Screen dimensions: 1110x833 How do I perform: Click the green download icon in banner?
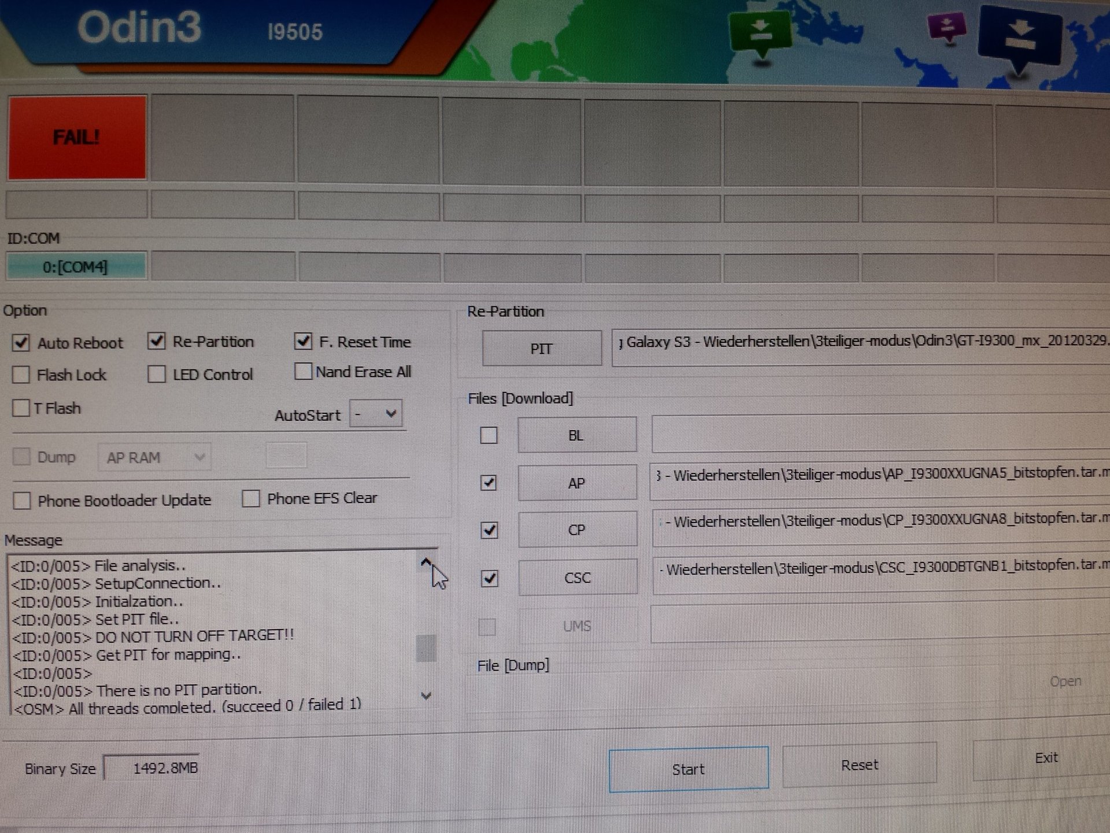(x=760, y=35)
